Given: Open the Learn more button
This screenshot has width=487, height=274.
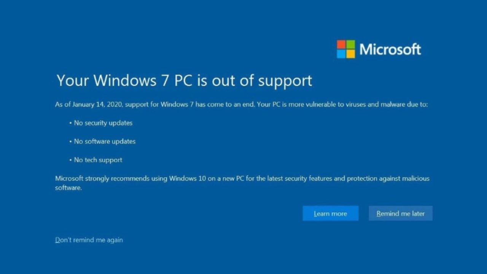Looking at the screenshot, I should point(331,213).
